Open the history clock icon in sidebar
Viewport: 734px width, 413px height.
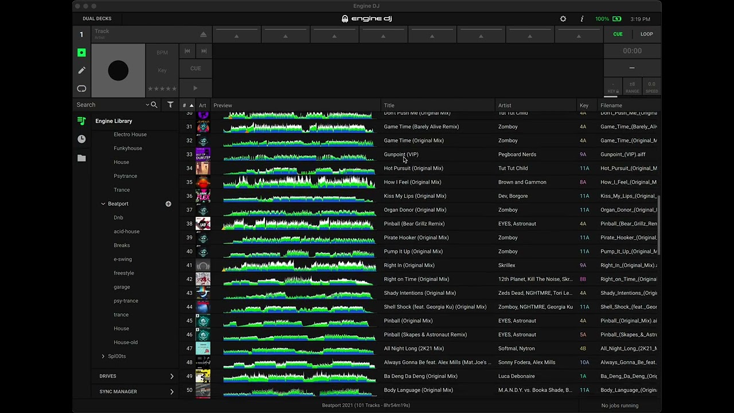81,139
